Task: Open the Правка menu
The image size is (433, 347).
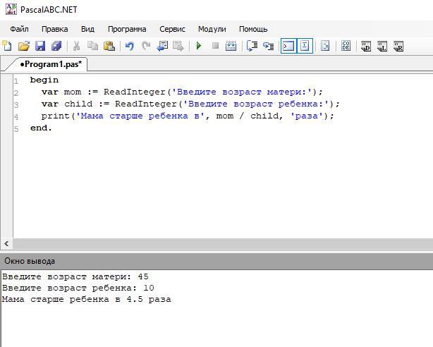Action: tap(55, 29)
